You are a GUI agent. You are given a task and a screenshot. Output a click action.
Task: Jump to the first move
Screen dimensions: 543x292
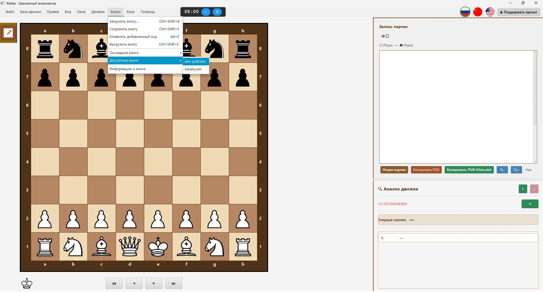pos(114,284)
